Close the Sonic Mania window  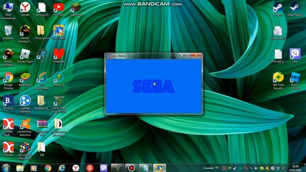pyautogui.click(x=196, y=55)
